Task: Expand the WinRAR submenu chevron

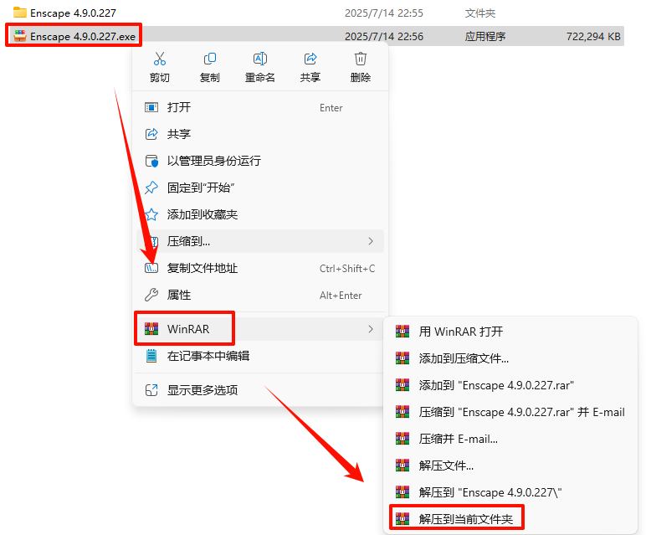Action: pos(371,329)
